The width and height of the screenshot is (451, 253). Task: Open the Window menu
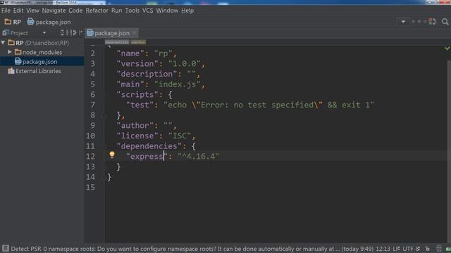[x=167, y=11]
